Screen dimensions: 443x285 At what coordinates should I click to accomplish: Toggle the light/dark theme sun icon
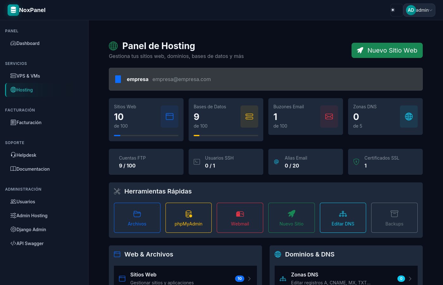393,10
